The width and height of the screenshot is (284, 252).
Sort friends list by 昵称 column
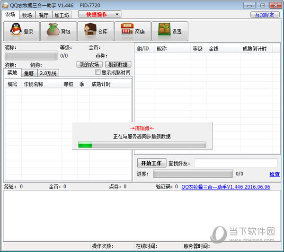(x=173, y=49)
